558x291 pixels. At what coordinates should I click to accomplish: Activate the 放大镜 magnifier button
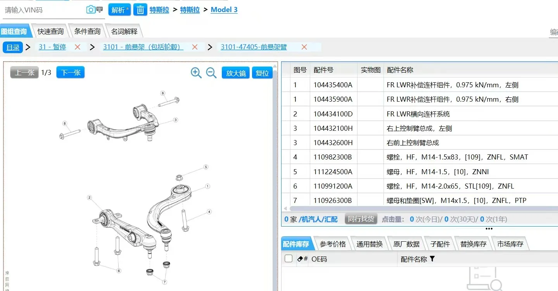point(236,73)
